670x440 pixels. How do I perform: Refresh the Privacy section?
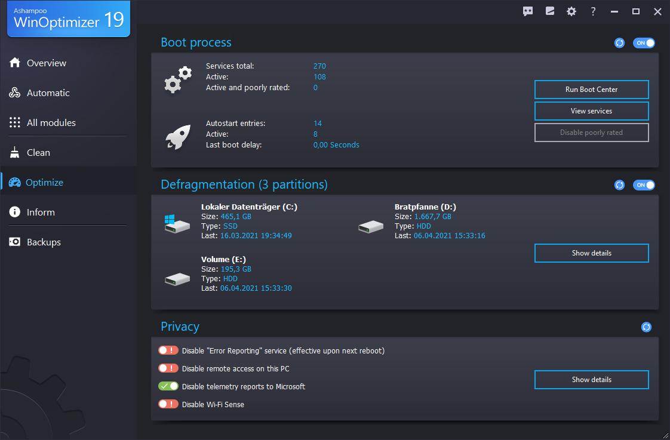click(x=646, y=327)
